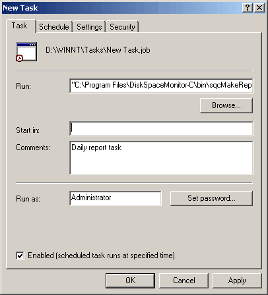The image size is (268, 295).
Task: Click Apply to save changes
Action: tap(237, 281)
